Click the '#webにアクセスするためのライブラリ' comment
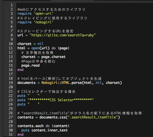The width and height of the screenshot is (153, 137). [x=51, y=9]
